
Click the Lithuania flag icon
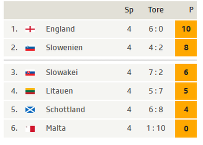[x=30, y=91]
